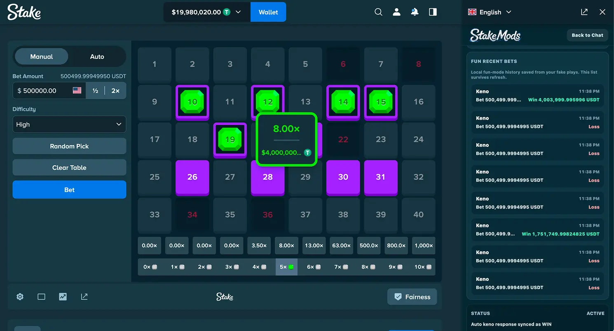Expand the balance currency dropdown

238,12
